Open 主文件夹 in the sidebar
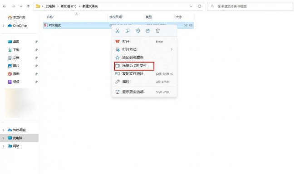This screenshot has width=295, height=174. [x=19, y=18]
